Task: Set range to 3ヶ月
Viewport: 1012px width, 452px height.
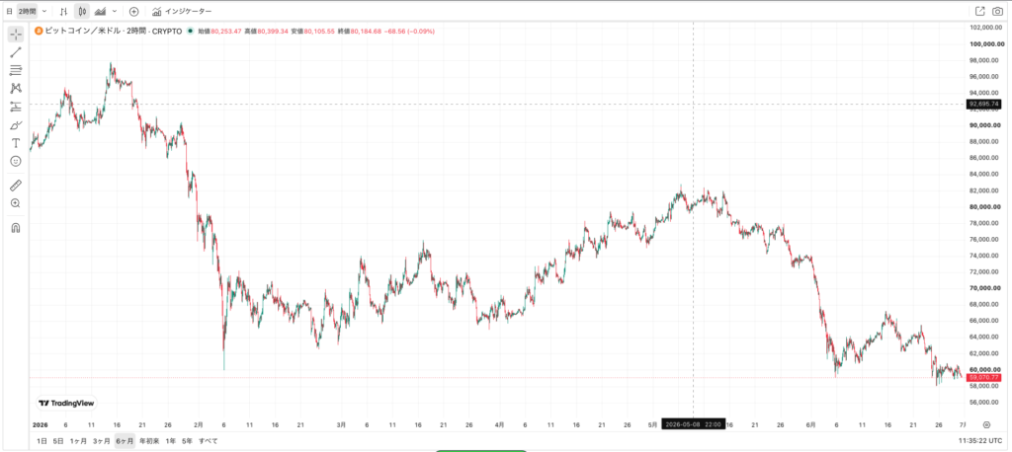Action: [x=102, y=441]
